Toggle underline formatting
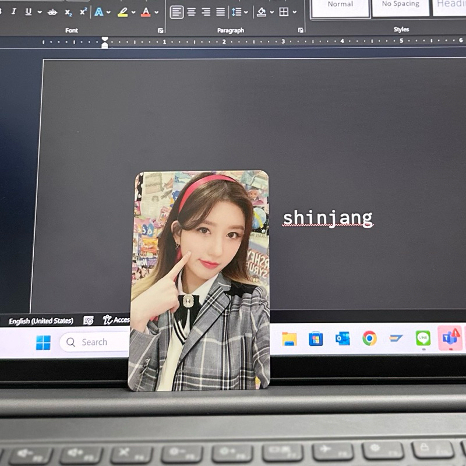Viewport: 466px width, 466px height. [28, 12]
